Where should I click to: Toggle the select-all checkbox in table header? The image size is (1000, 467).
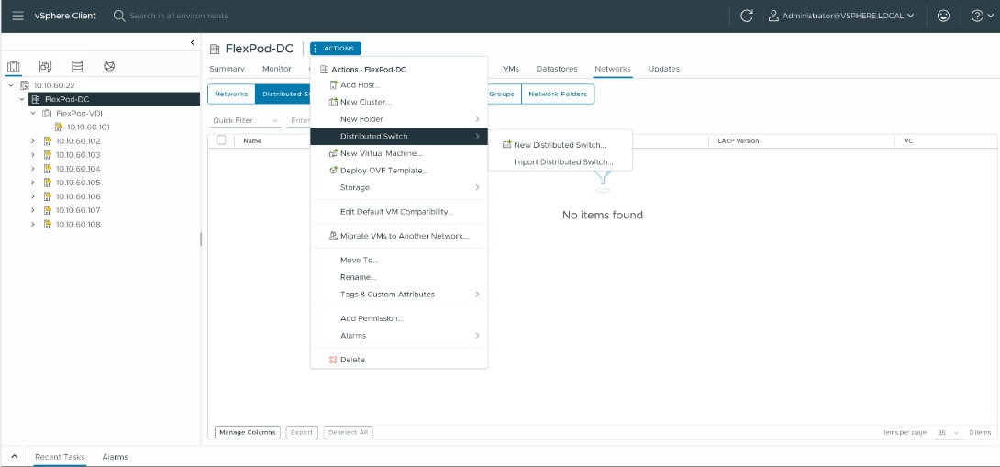[x=221, y=140]
